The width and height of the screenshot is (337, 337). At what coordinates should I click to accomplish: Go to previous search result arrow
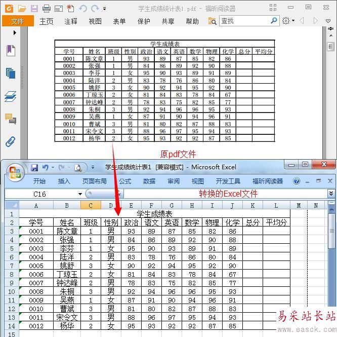302,21
